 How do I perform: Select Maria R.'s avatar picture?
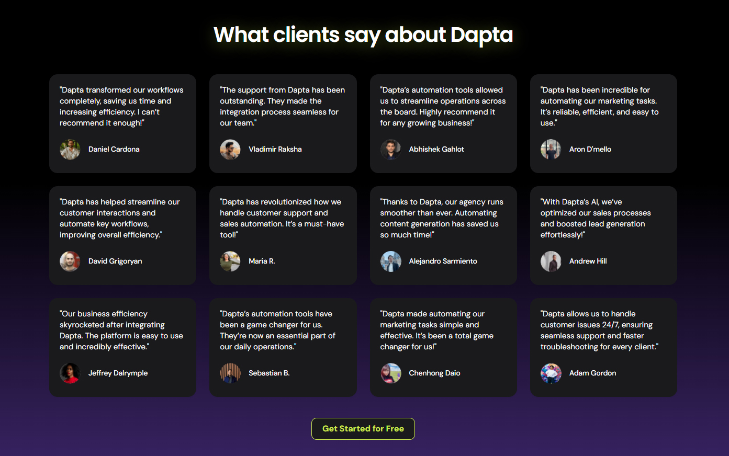[230, 261]
